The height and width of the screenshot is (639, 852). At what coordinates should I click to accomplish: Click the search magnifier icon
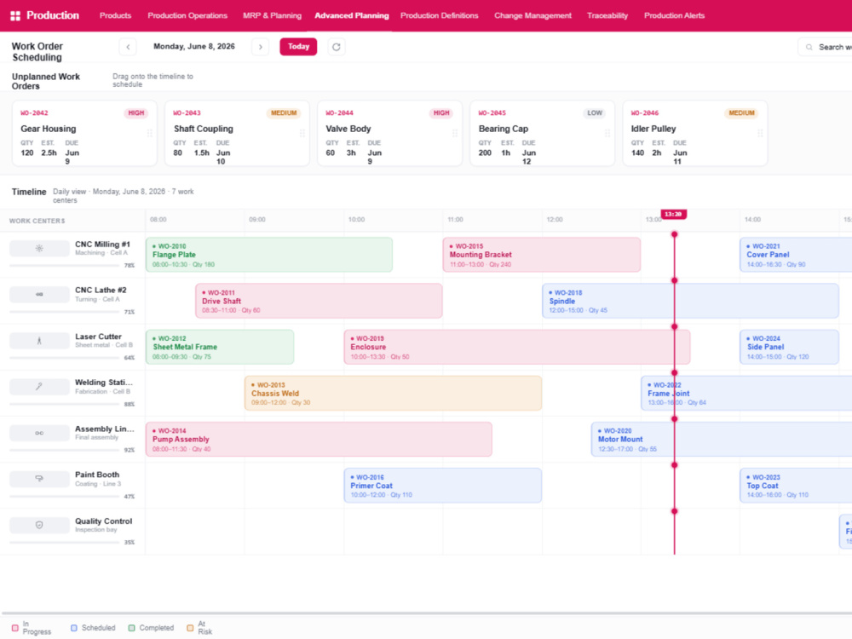tap(809, 47)
